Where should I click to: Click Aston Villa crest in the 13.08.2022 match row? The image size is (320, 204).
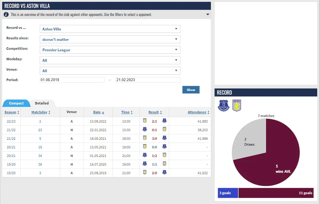point(145,121)
